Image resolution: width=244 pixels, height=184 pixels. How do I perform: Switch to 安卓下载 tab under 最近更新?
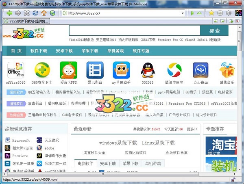coord(108,163)
